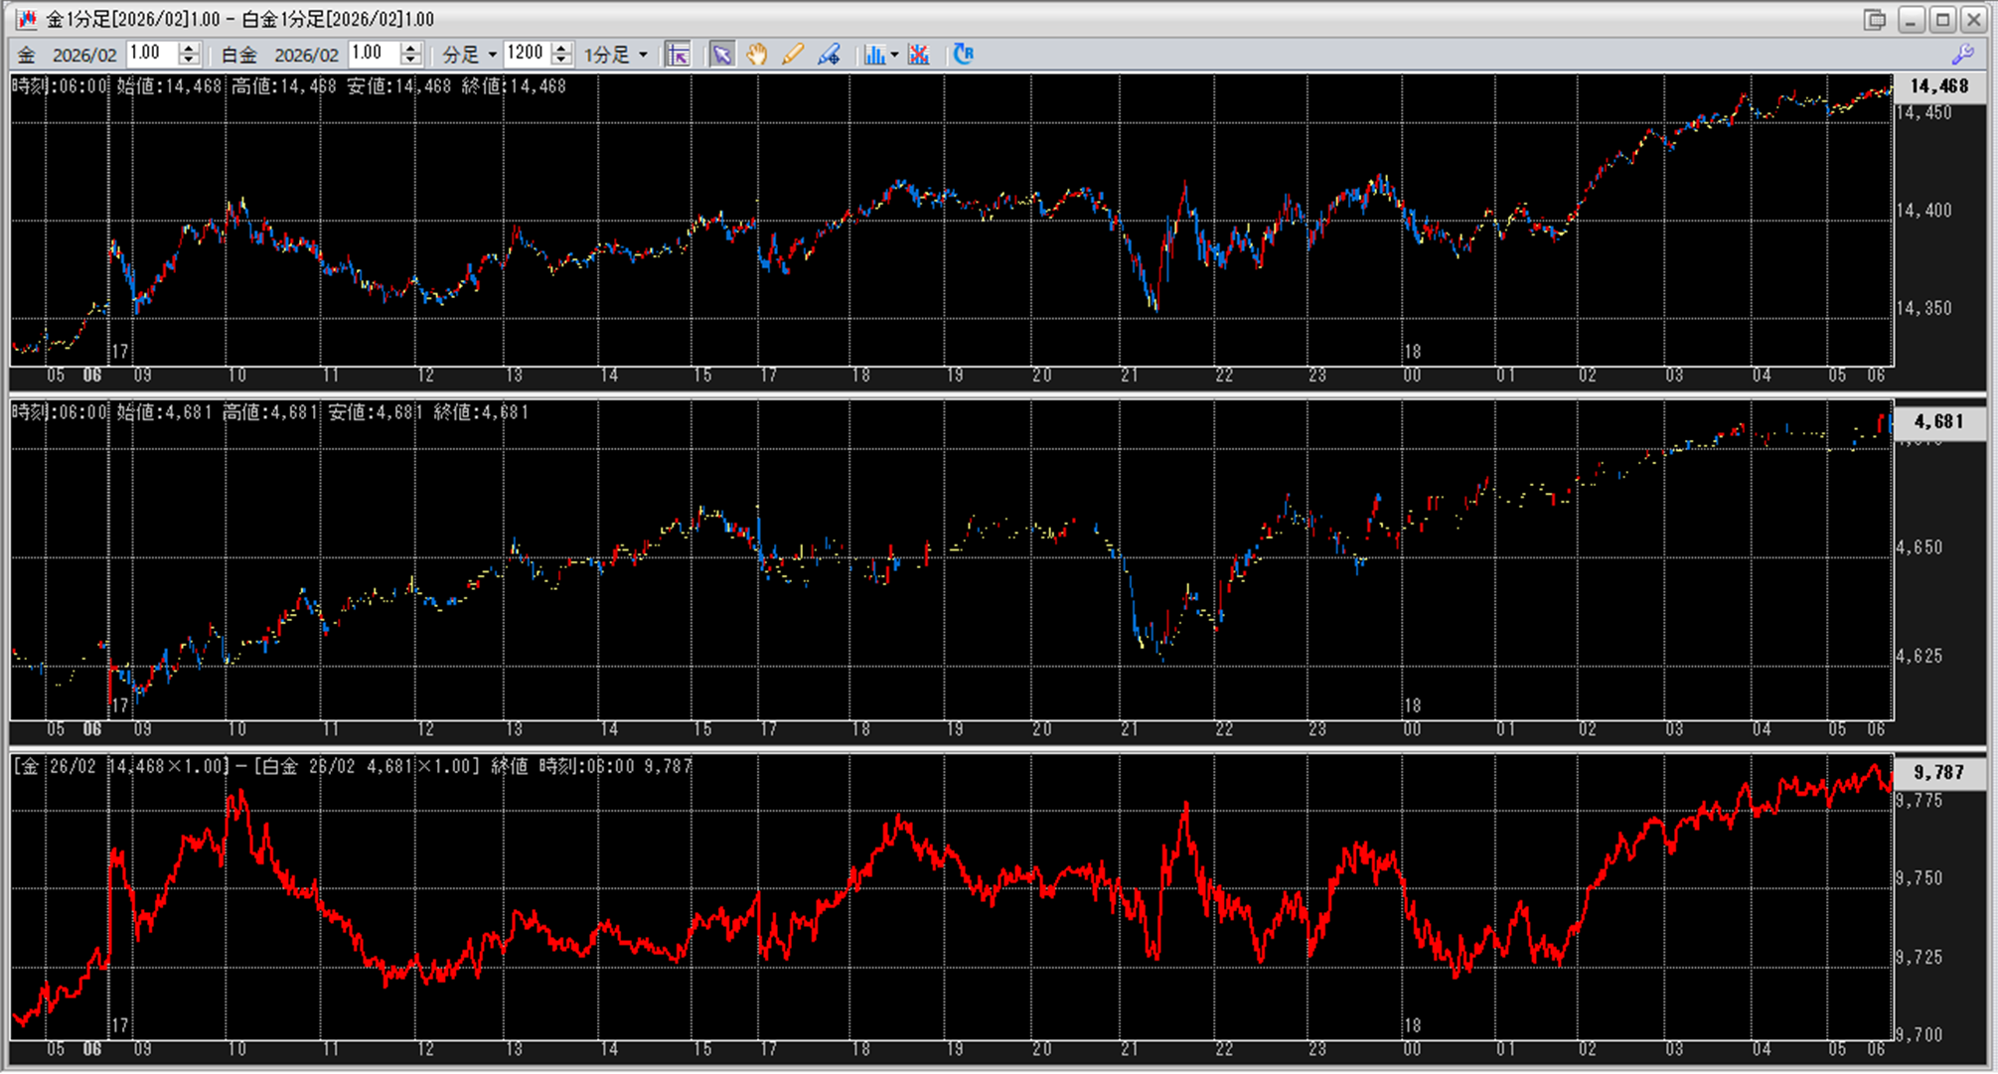Click the 14,468 current price tag
This screenshot has width=1998, height=1074.
click(x=1938, y=86)
